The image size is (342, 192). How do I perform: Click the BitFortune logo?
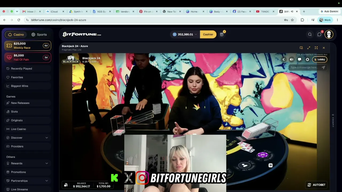(x=82, y=34)
